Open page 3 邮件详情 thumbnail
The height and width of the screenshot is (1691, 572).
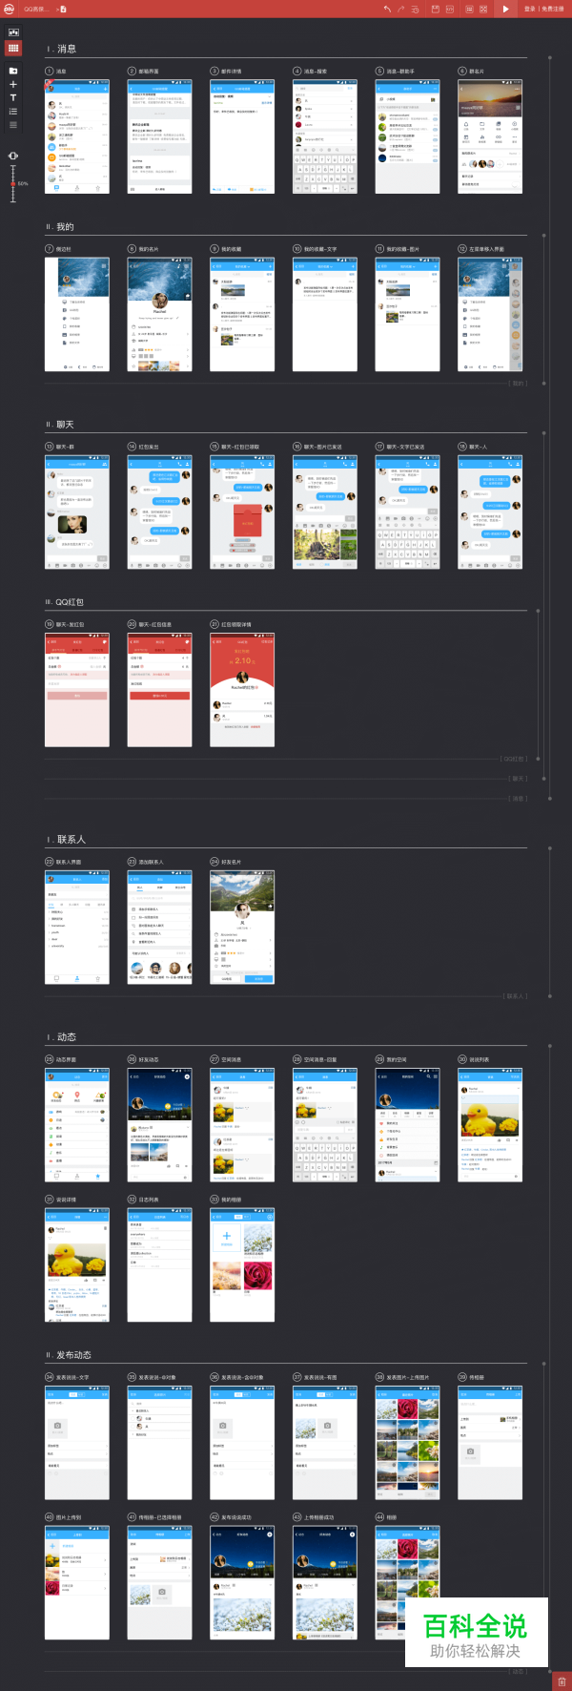click(x=242, y=136)
